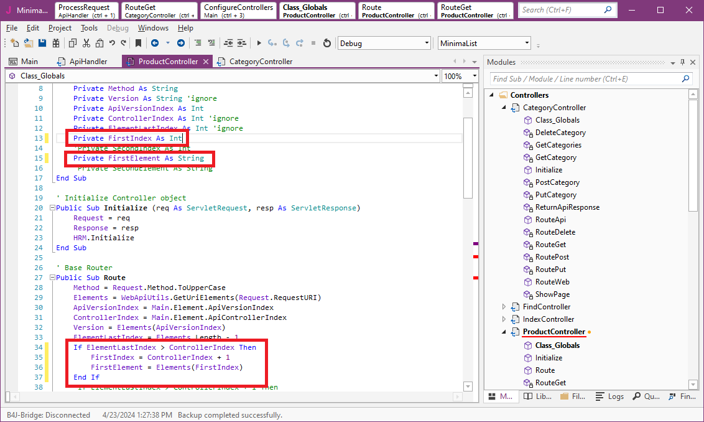Collapse the Sub Initialize code block
The image size is (704, 422).
pos(52,208)
